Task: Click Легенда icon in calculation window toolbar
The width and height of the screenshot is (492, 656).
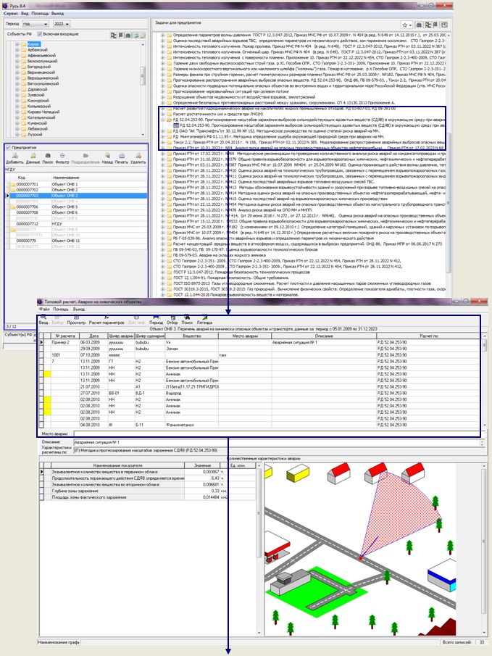Action: click(x=205, y=320)
